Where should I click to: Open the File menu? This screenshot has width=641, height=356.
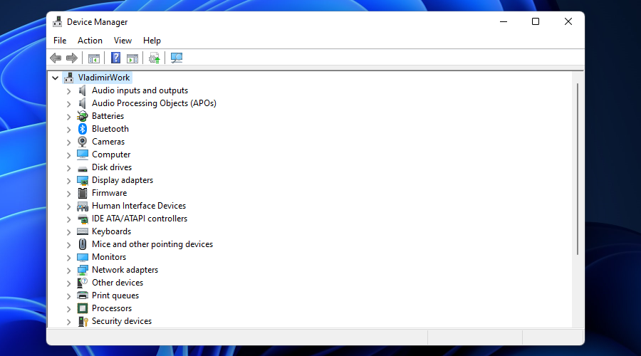(60, 41)
